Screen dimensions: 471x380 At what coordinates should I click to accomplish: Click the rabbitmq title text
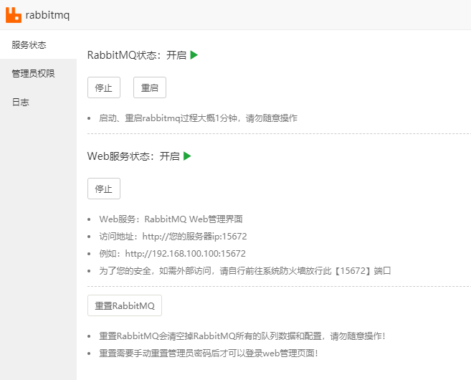pos(47,15)
